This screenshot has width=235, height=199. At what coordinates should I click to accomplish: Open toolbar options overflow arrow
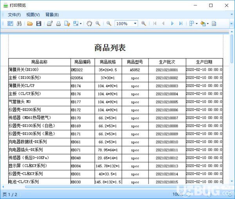coord(231,23)
